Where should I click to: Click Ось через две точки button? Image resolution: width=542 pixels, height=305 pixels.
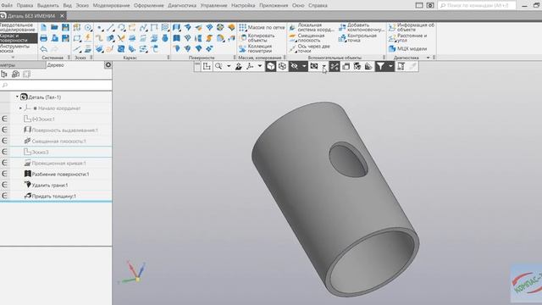310,48
